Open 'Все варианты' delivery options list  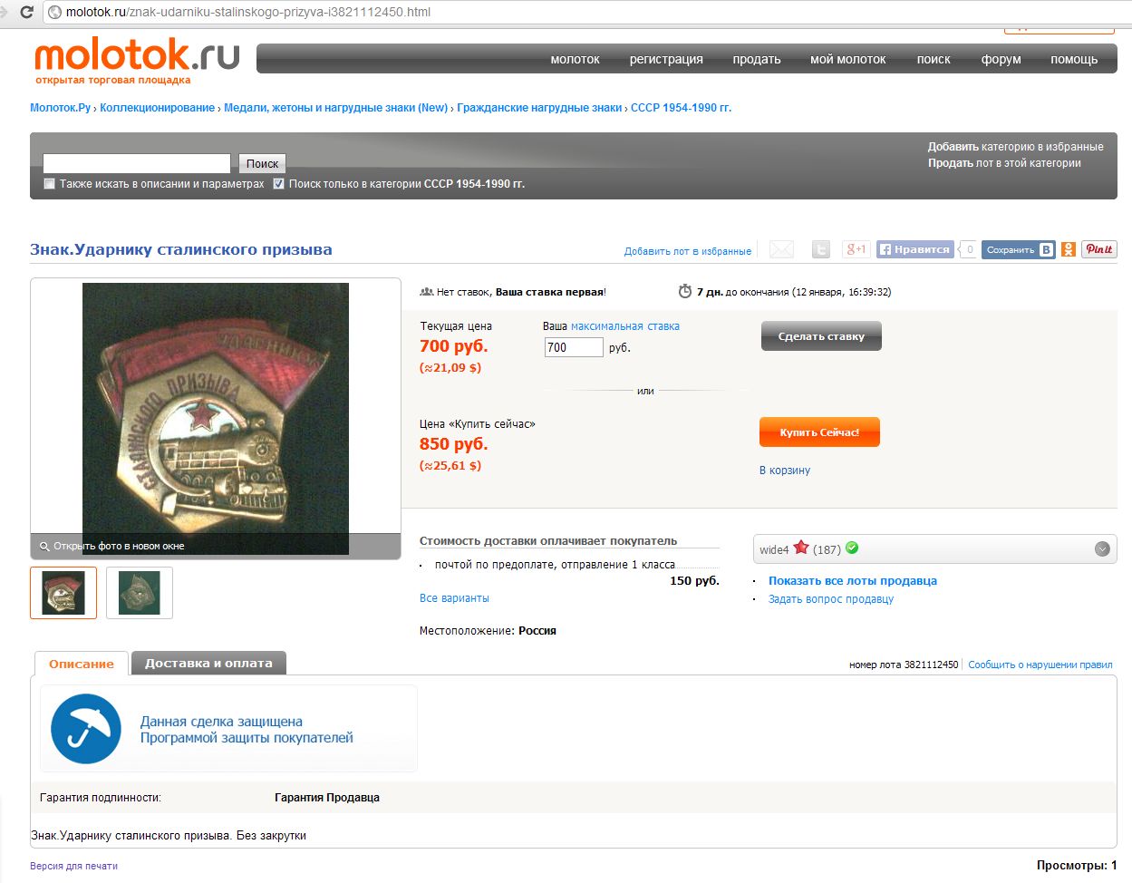click(454, 598)
